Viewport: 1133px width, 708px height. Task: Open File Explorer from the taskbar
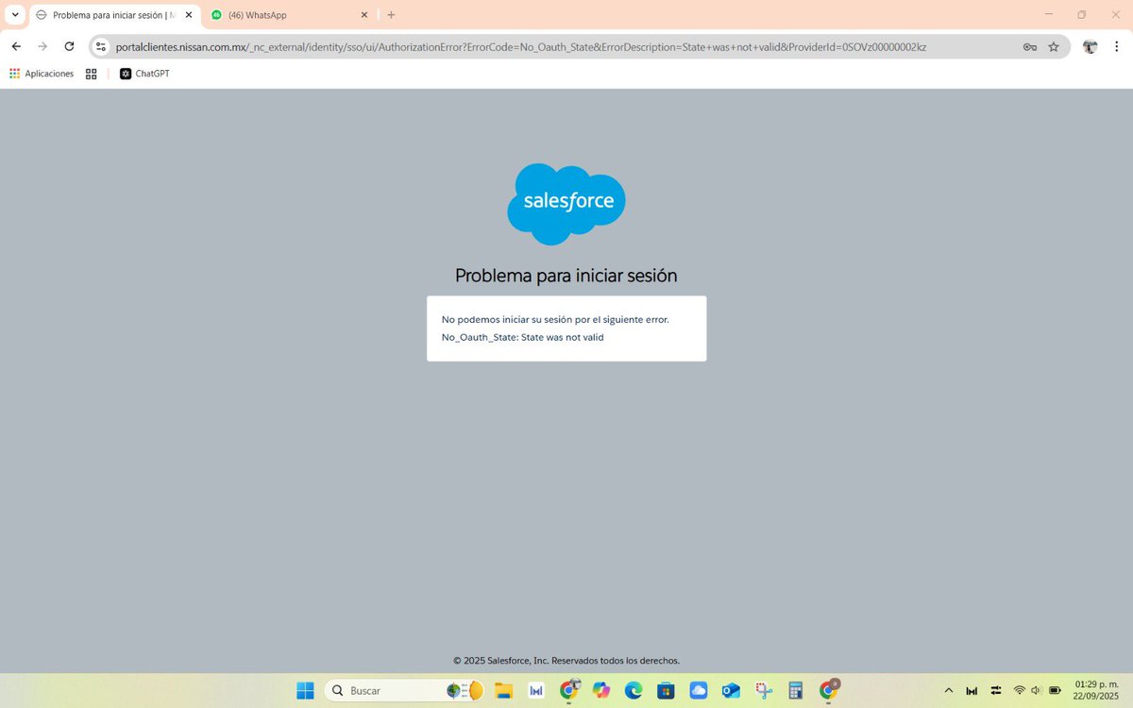pyautogui.click(x=503, y=691)
